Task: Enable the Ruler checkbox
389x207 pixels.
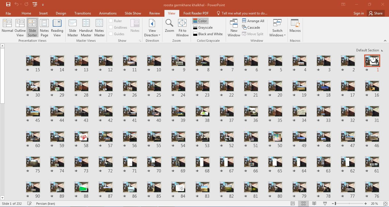Action: (x=111, y=21)
